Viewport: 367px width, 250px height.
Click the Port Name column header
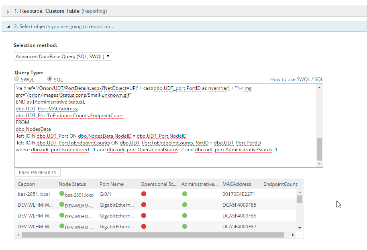point(112,184)
